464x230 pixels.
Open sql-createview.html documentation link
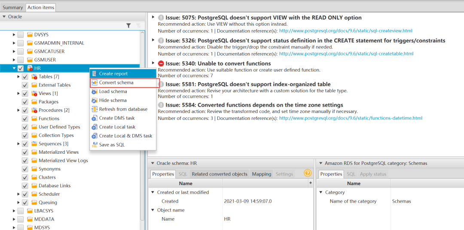[x=345, y=31]
